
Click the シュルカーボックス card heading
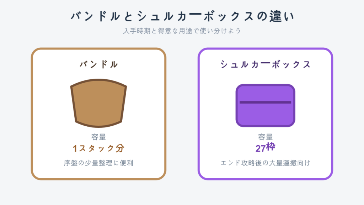(x=265, y=64)
